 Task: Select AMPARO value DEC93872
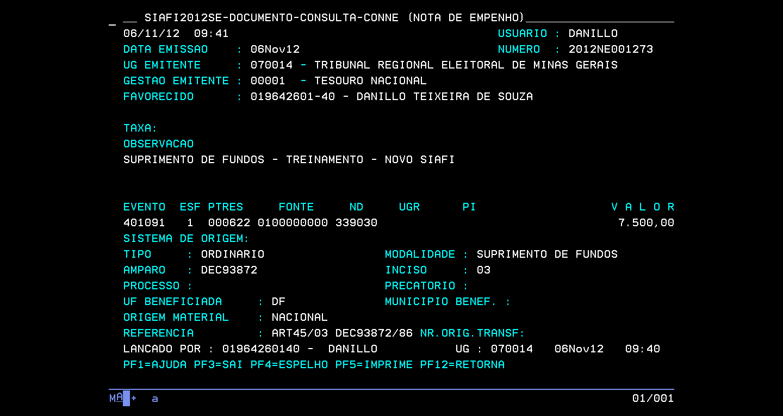tap(229, 270)
